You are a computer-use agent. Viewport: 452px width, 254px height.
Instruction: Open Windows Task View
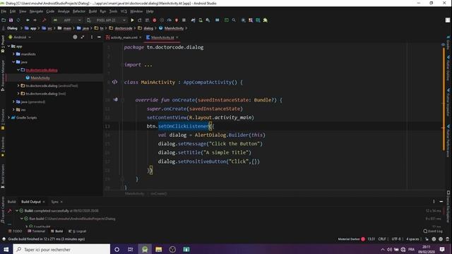(x=131, y=249)
